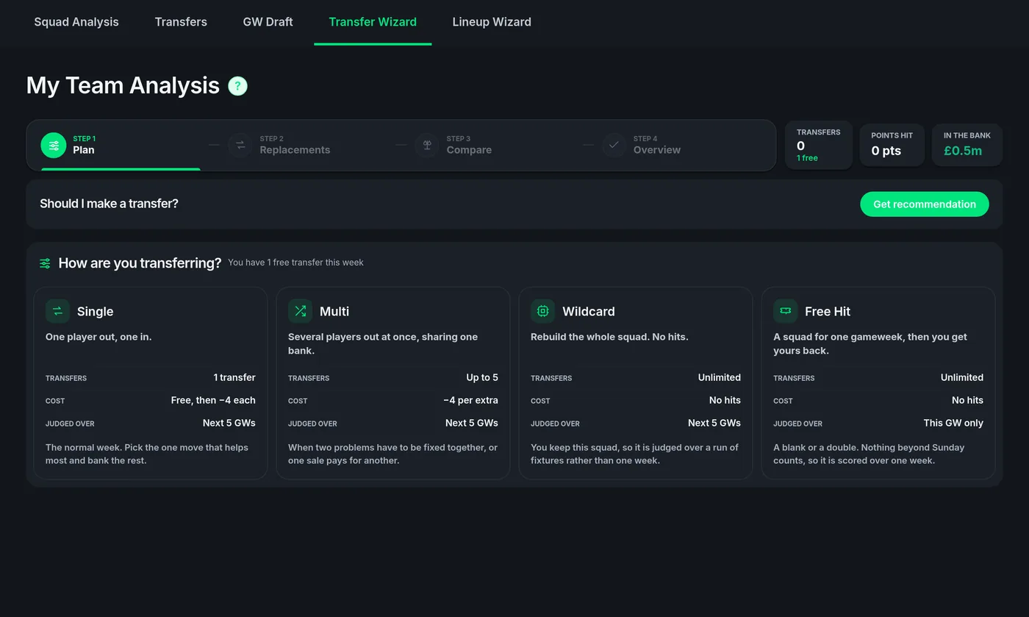Screen dimensions: 1029x617
Task: Open the Lineup Wizard tab
Action: [x=492, y=22]
